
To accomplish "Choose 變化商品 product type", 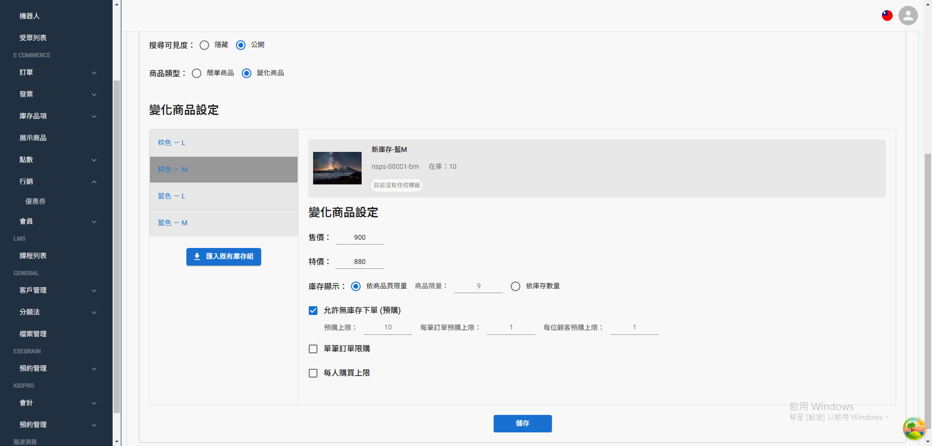I will 247,73.
